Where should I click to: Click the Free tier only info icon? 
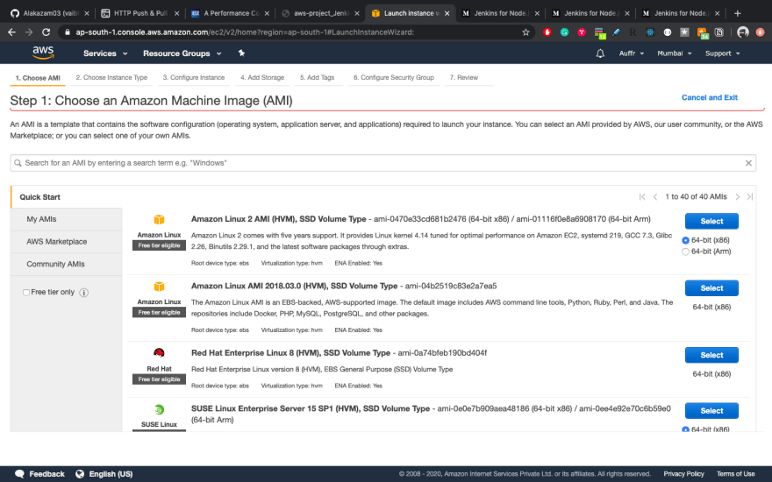point(83,293)
